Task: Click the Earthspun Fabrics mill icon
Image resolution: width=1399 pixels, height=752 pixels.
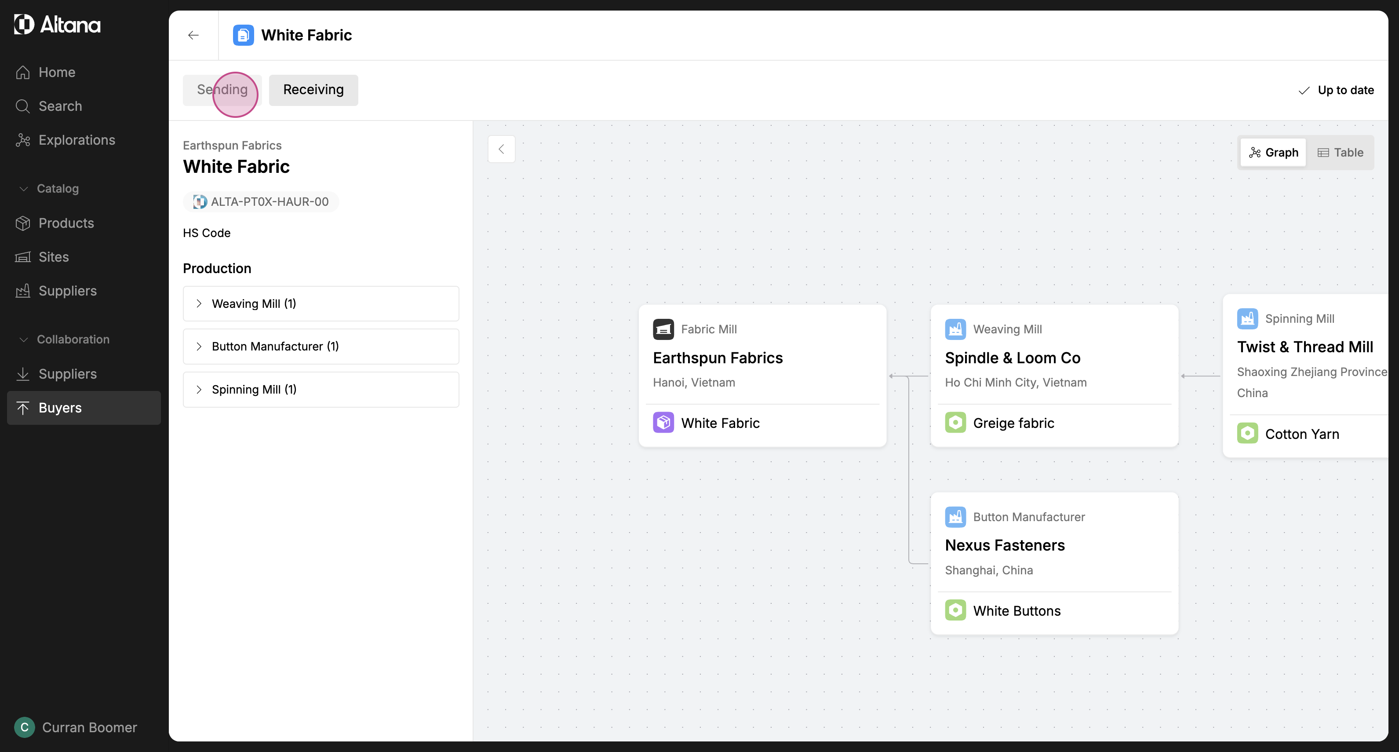Action: (x=663, y=329)
